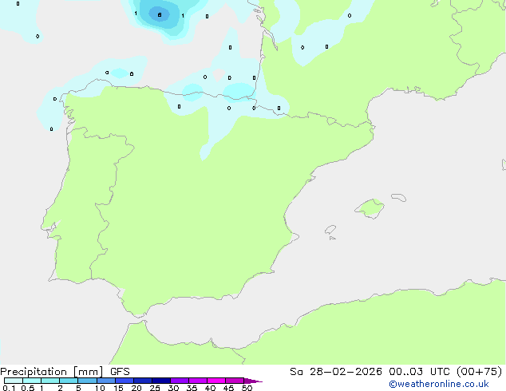
Task: Click the 0.5–1 mm legend swatch
Action: click(32, 381)
